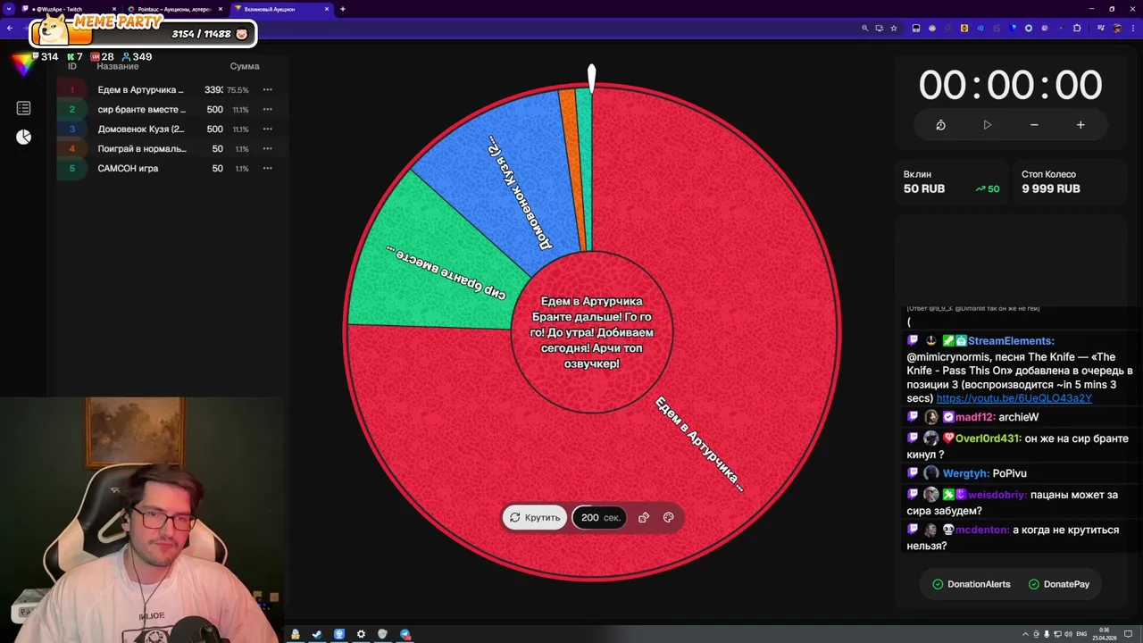Open the lot list view in sidebar
The width and height of the screenshot is (1143, 643).
pyautogui.click(x=23, y=108)
